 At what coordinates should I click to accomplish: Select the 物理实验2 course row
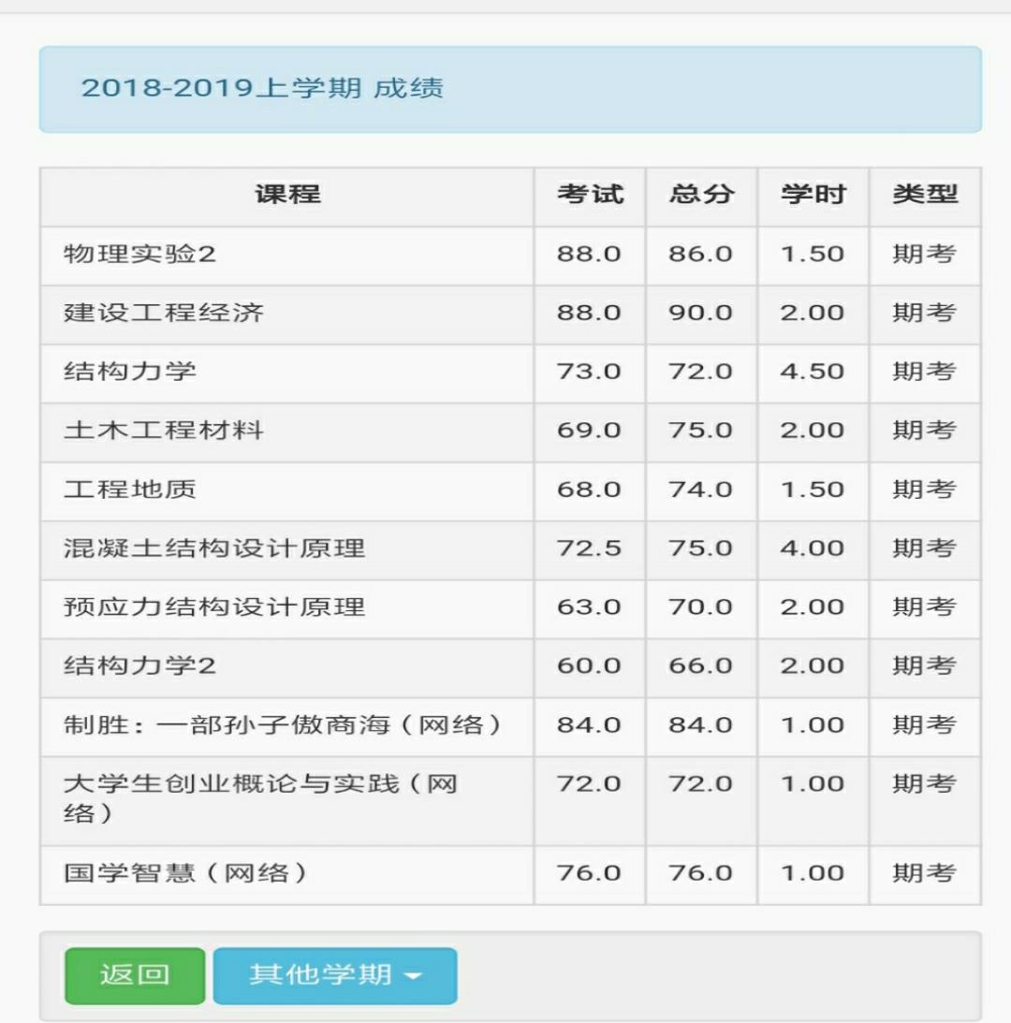click(x=140, y=255)
